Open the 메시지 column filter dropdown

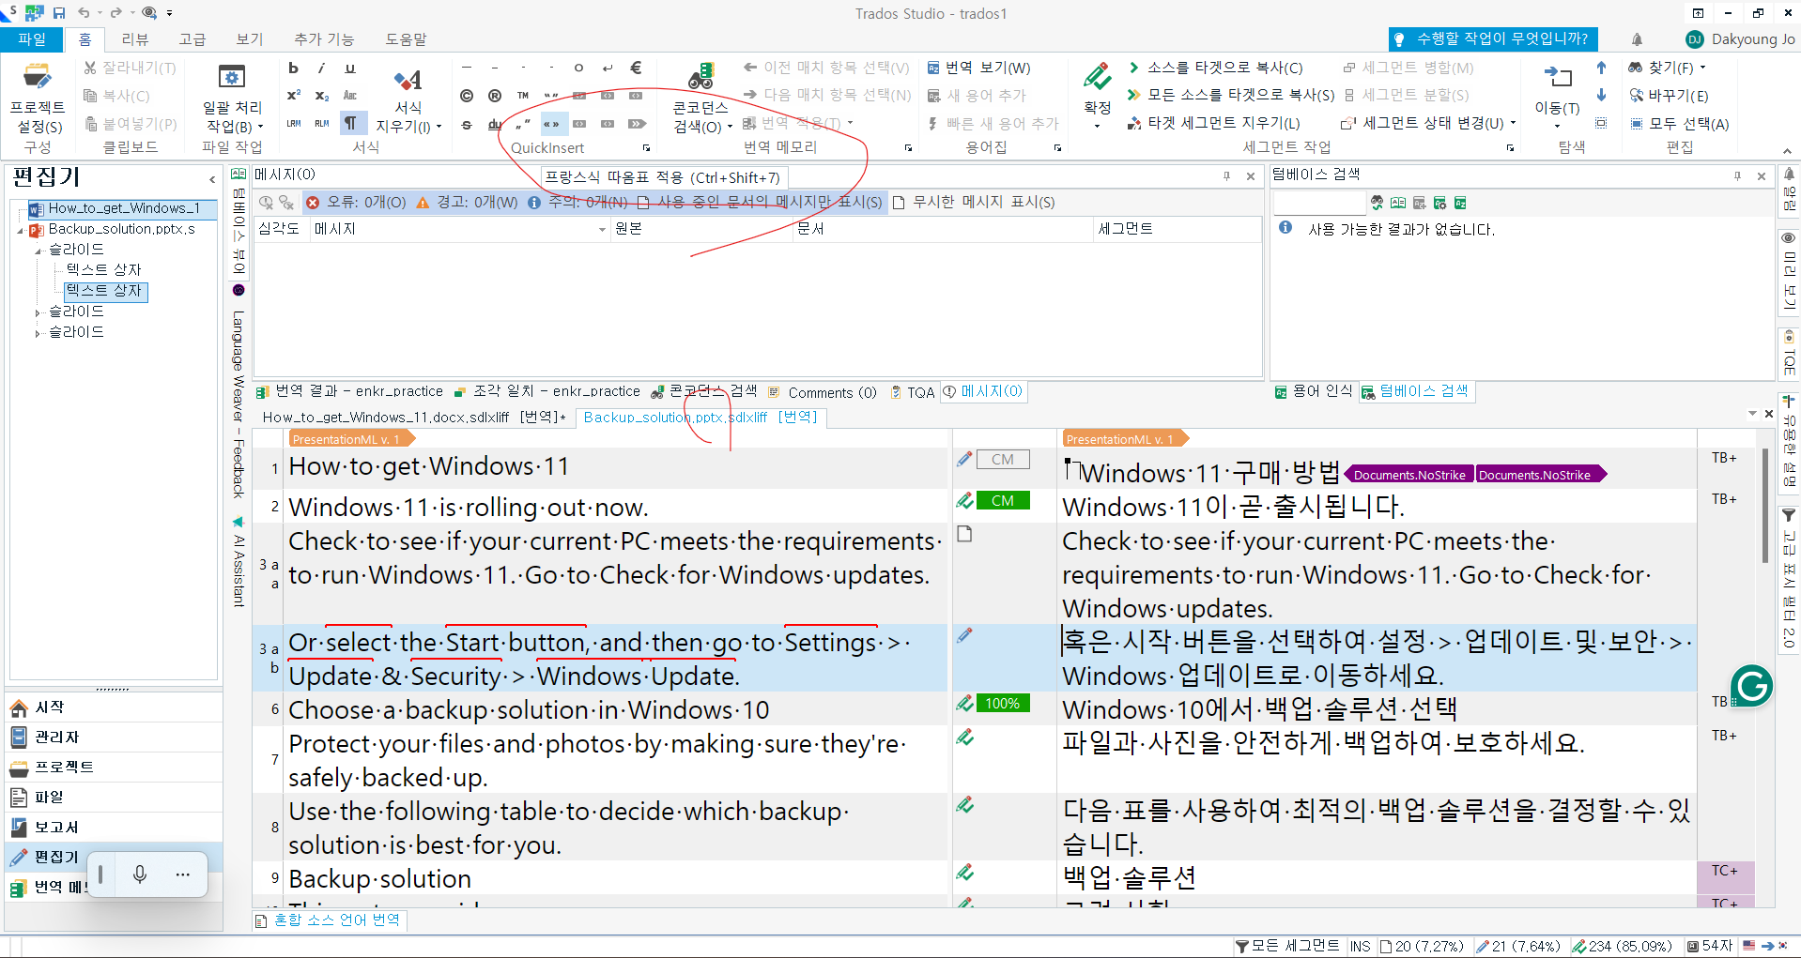point(602,230)
